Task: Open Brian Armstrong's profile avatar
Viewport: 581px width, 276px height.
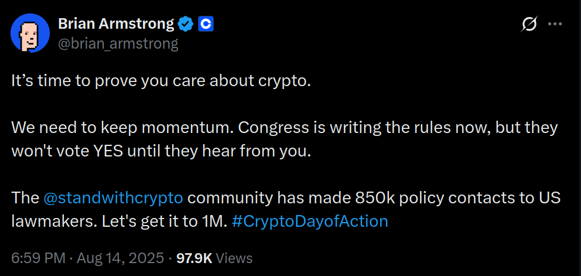Action: [x=29, y=32]
